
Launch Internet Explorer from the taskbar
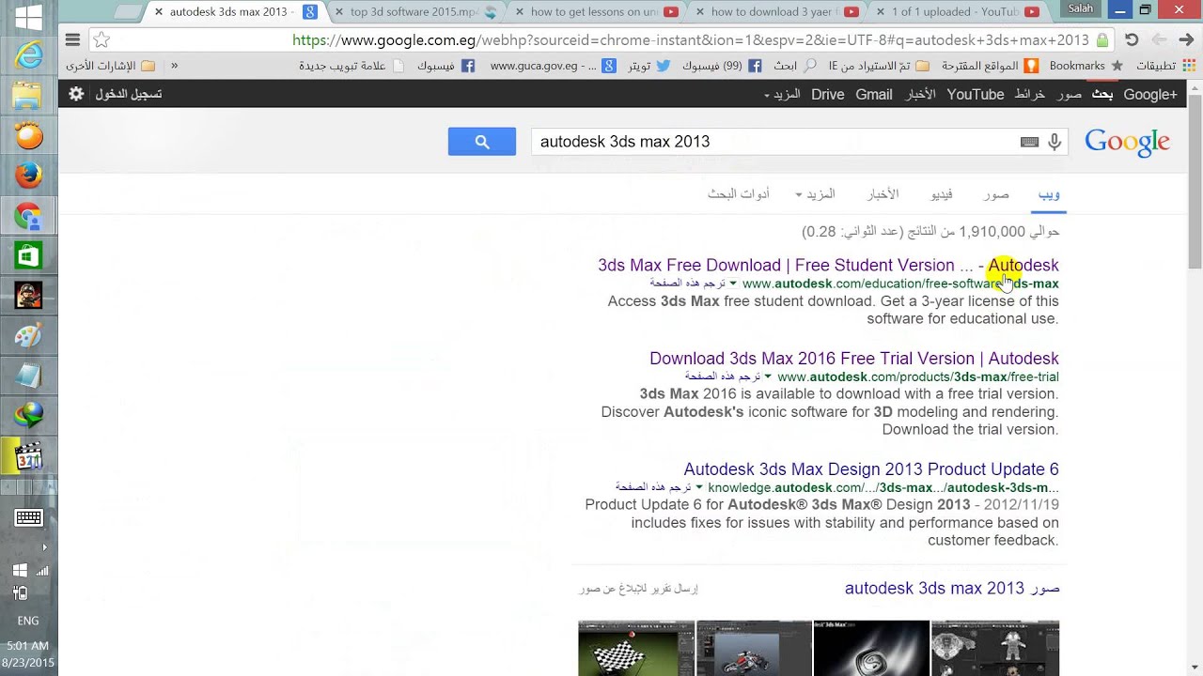coord(28,55)
